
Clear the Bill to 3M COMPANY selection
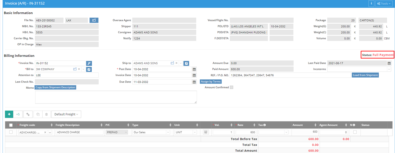click(79, 69)
